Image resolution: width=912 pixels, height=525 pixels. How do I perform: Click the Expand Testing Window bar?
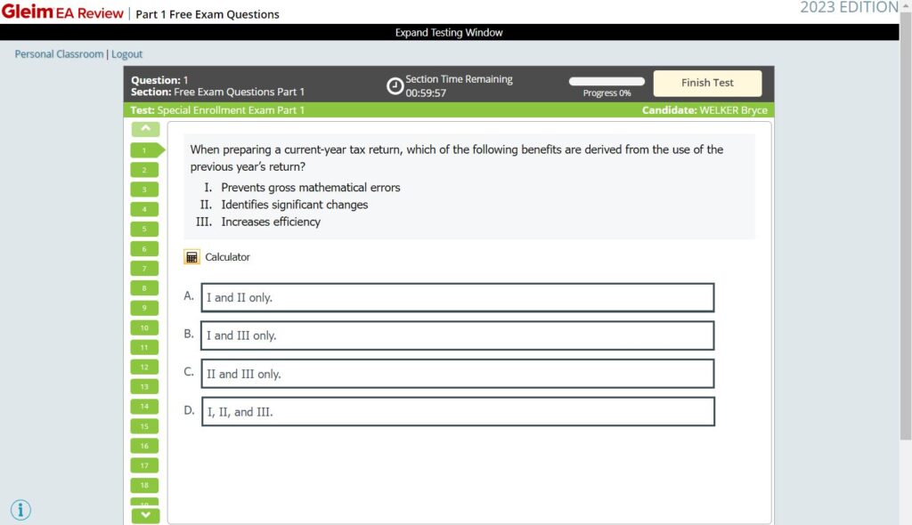449,31
